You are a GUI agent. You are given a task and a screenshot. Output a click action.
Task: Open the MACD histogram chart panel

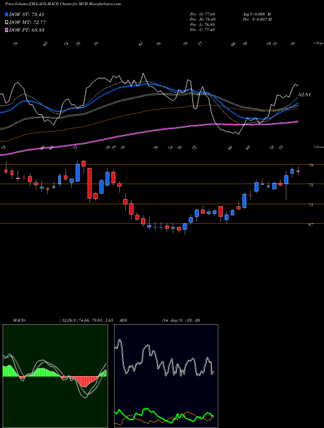pos(55,376)
